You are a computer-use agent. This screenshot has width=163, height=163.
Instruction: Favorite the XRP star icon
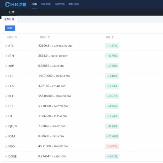point(6,66)
